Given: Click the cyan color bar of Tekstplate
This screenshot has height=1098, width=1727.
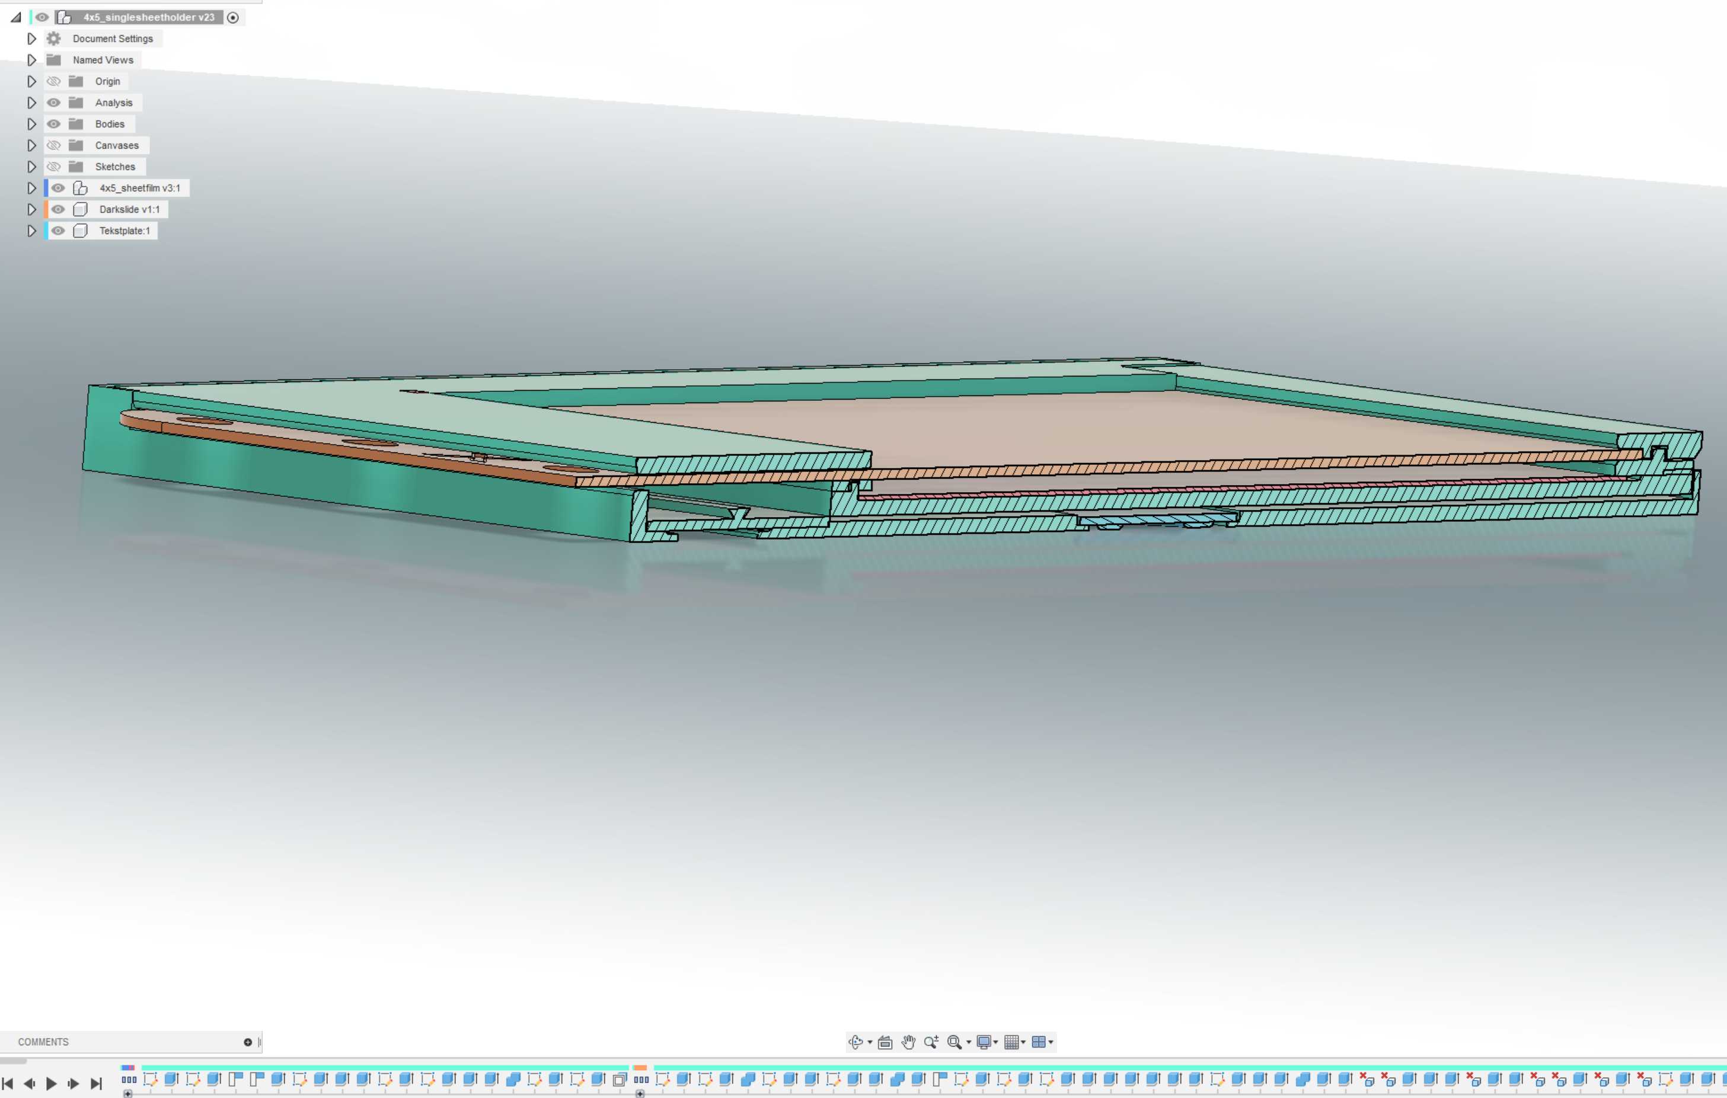Looking at the screenshot, I should 46,231.
